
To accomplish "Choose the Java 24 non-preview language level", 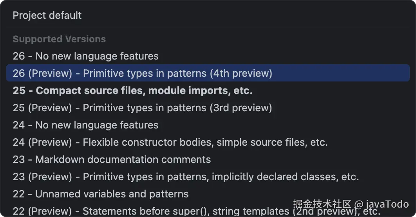I will (x=85, y=125).
